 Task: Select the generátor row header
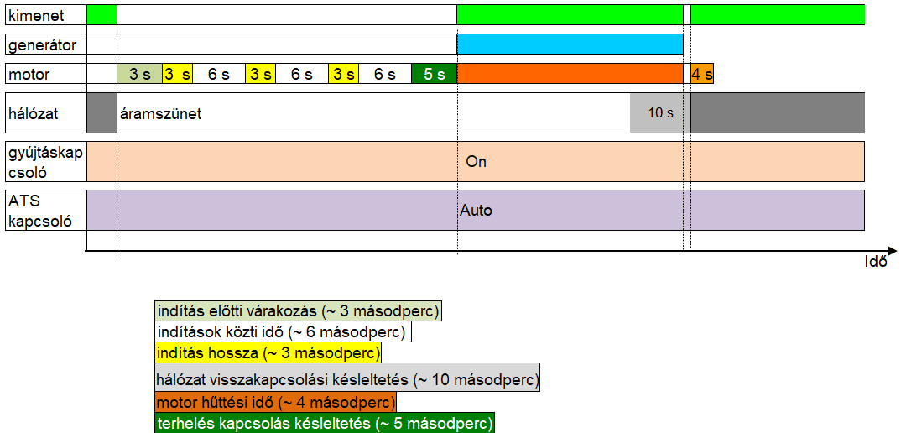(45, 44)
